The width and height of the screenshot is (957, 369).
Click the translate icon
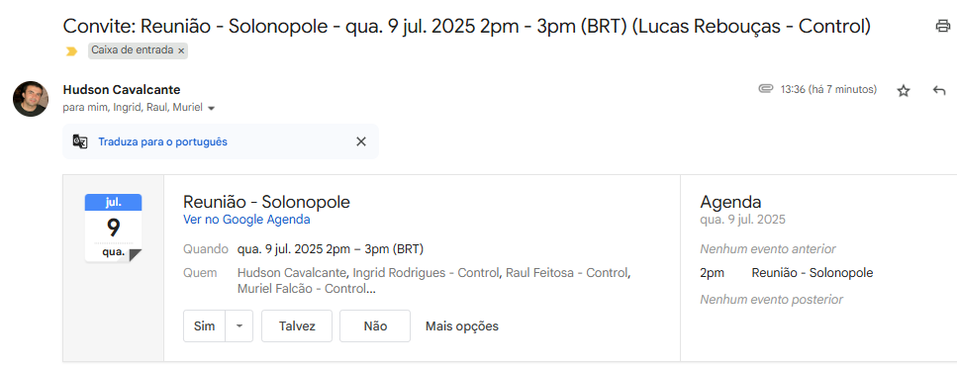[x=80, y=141]
